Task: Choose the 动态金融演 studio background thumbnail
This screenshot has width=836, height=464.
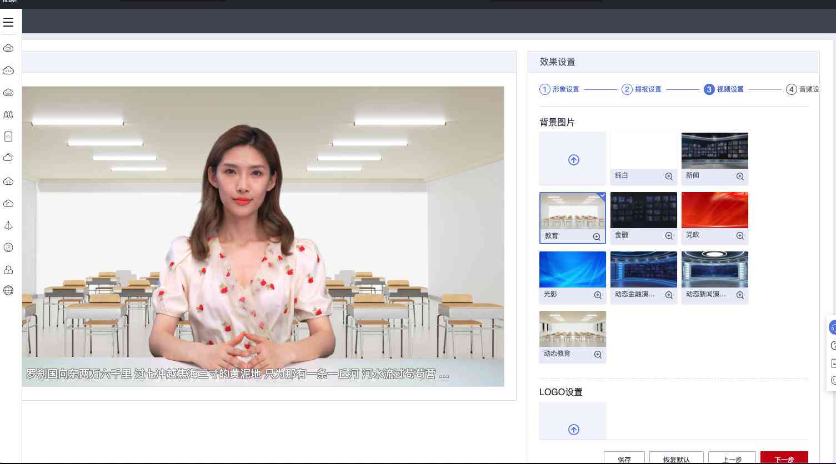Action: coord(644,270)
